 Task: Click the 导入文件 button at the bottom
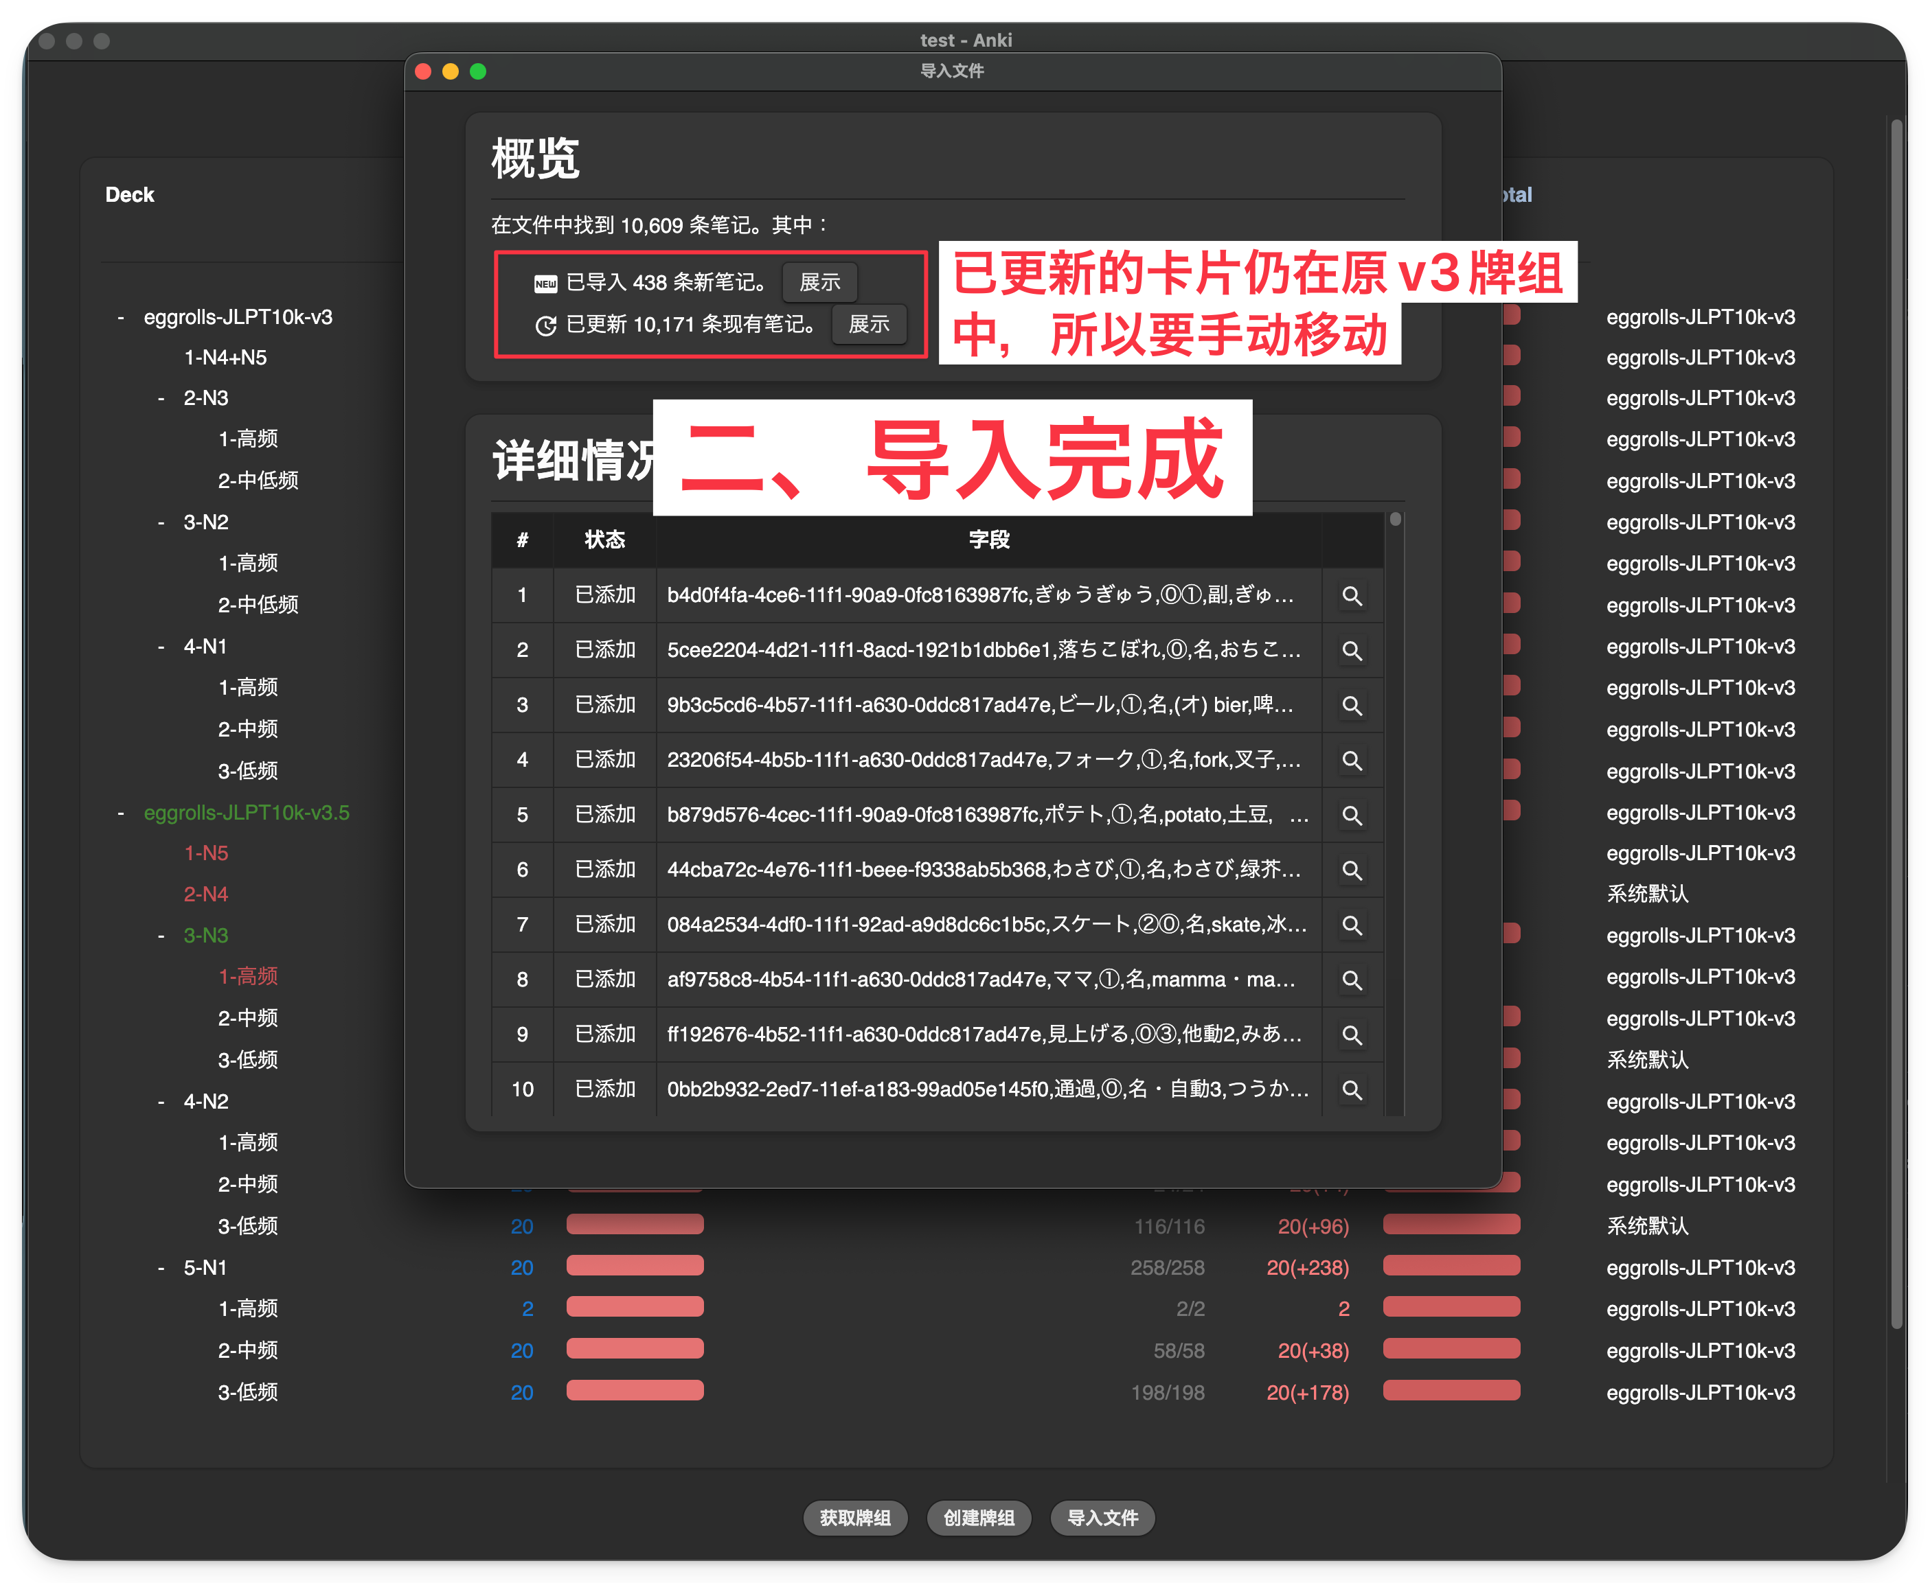tap(1103, 1517)
